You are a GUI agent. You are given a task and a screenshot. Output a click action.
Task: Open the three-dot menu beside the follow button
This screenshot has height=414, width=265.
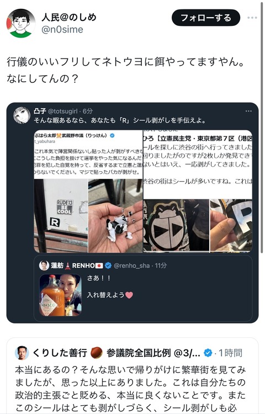[252, 18]
